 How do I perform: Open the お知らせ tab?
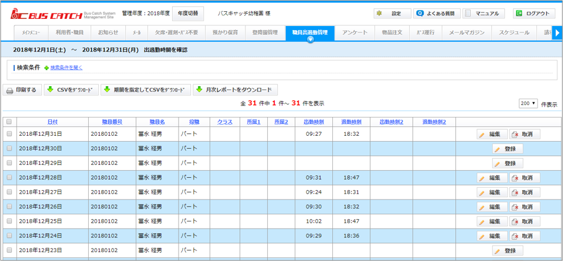coord(108,32)
